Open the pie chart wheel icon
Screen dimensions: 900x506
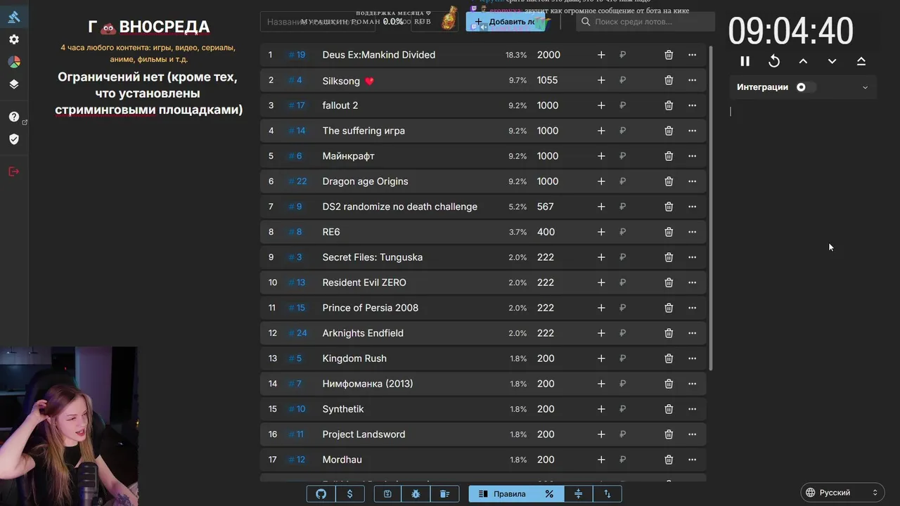tap(14, 62)
